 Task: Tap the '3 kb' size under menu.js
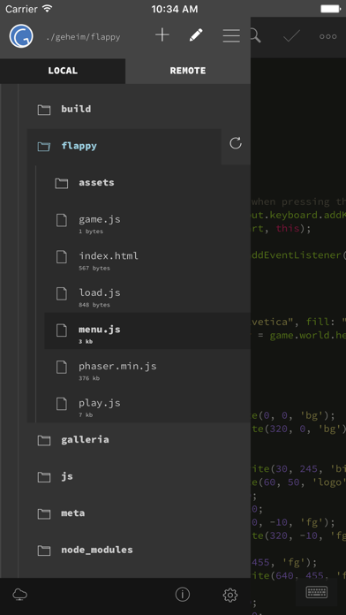(86, 342)
